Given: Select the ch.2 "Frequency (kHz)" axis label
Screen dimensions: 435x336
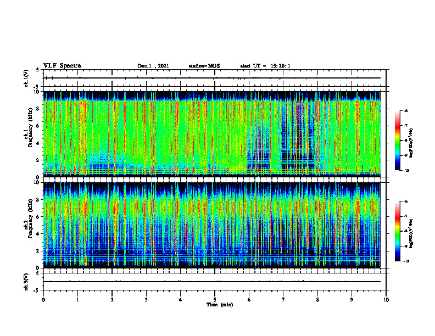Looking at the screenshot, I should click(30, 219).
